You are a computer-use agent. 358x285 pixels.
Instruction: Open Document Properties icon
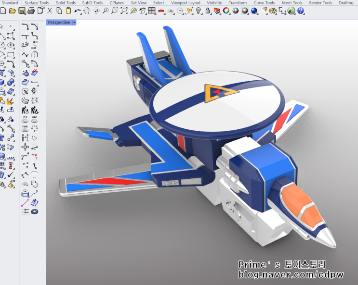click(40, 11)
